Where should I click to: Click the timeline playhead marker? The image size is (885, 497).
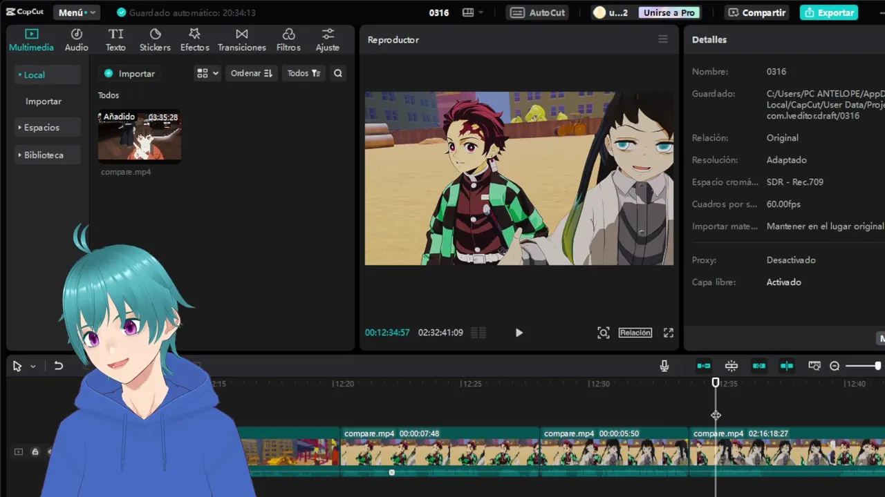coord(716,382)
